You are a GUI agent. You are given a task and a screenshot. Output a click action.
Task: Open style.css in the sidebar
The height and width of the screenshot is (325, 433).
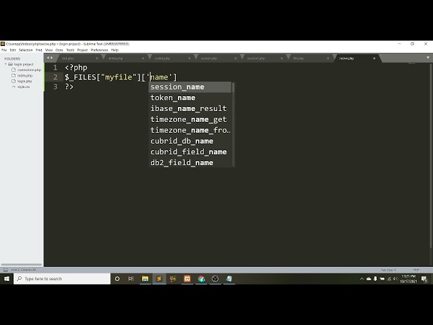pyautogui.click(x=24, y=87)
